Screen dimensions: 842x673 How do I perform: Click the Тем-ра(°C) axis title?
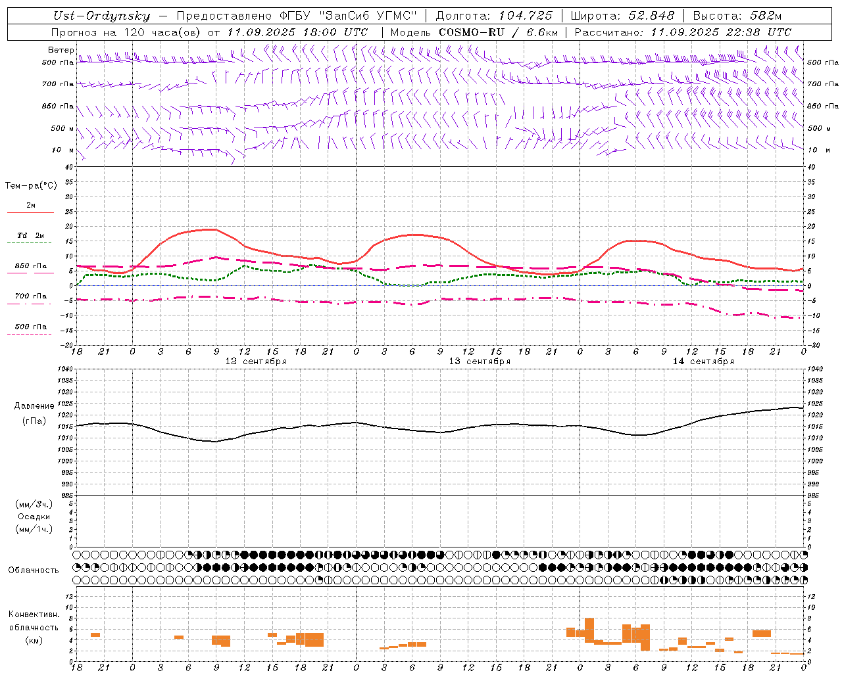30,186
